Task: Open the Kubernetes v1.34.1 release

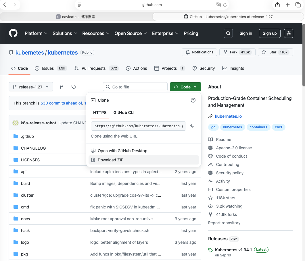Action: coord(233,250)
